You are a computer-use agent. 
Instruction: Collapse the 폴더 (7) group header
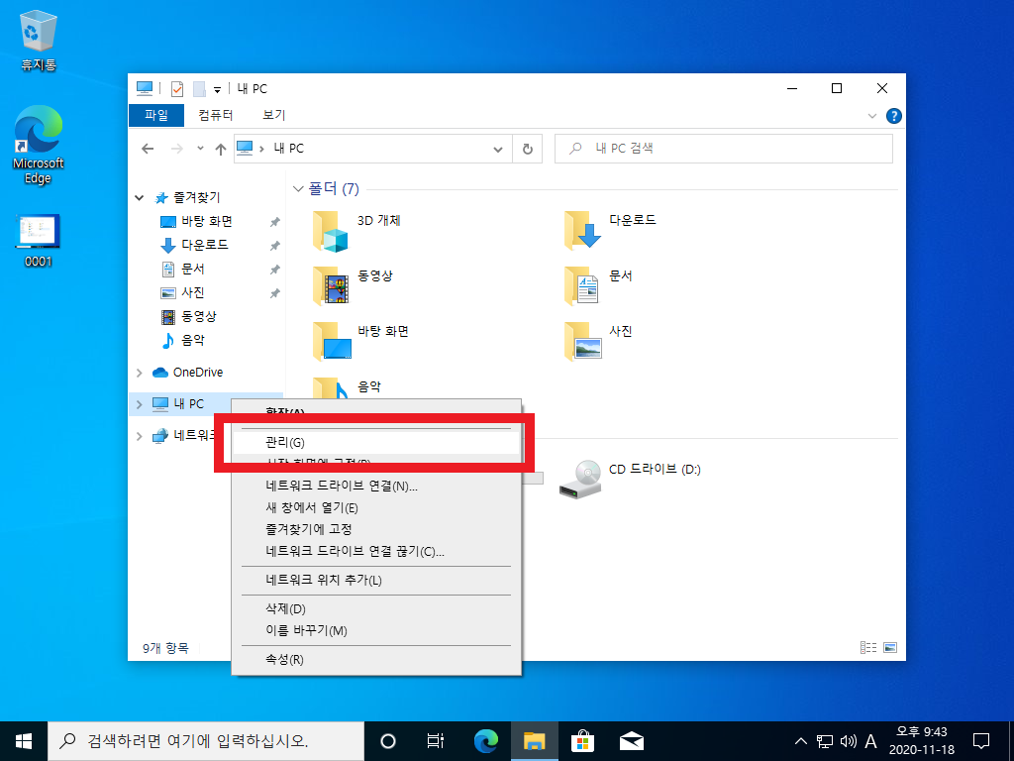point(299,188)
